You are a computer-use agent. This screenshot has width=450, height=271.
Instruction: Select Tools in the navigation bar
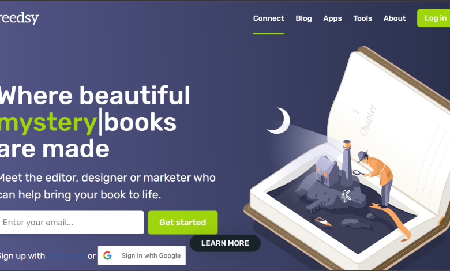(362, 18)
